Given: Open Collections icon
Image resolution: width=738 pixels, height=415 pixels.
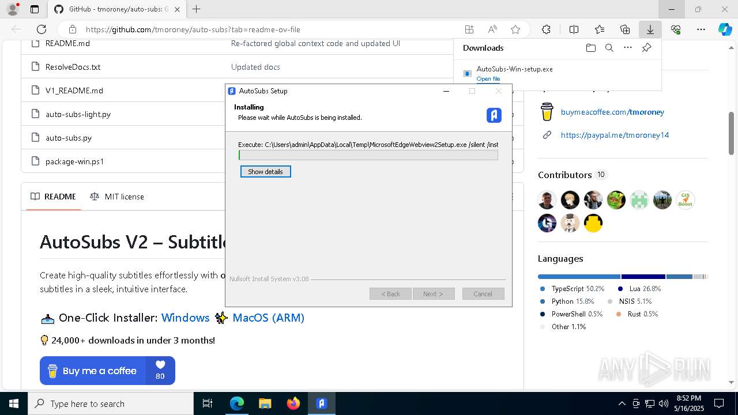Looking at the screenshot, I should coord(625,29).
